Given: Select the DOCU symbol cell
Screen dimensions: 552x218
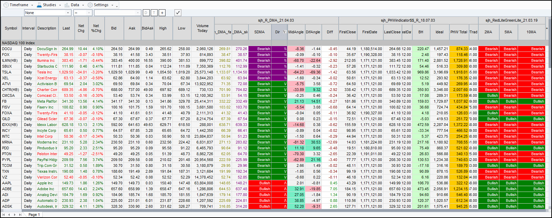Looking at the screenshot, I should [11, 49].
